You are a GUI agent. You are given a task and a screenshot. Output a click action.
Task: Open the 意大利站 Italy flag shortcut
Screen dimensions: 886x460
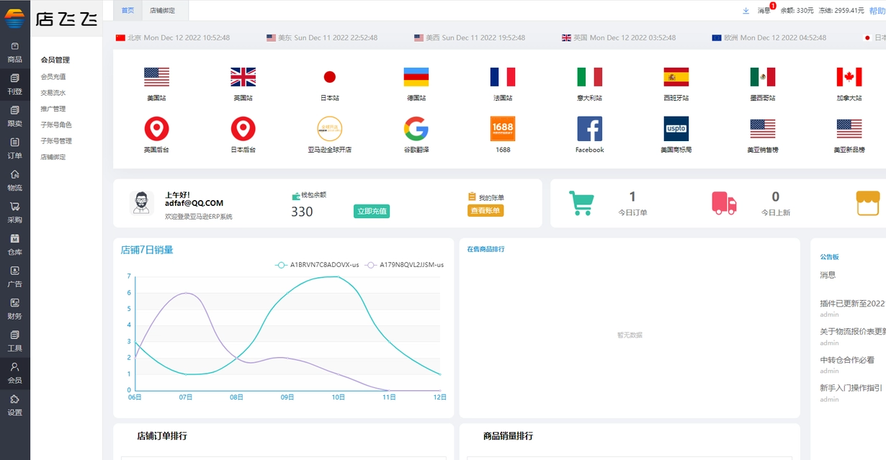(589, 77)
